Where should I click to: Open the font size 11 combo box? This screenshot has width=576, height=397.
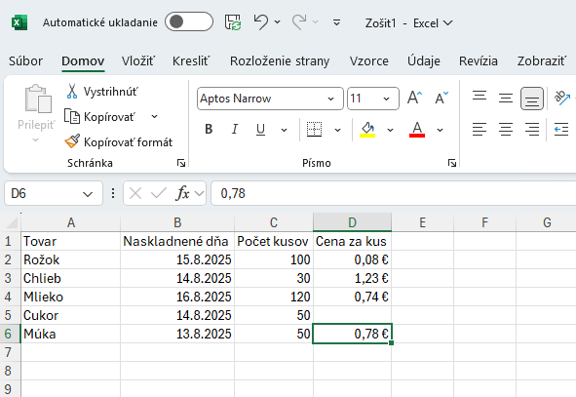pos(373,99)
